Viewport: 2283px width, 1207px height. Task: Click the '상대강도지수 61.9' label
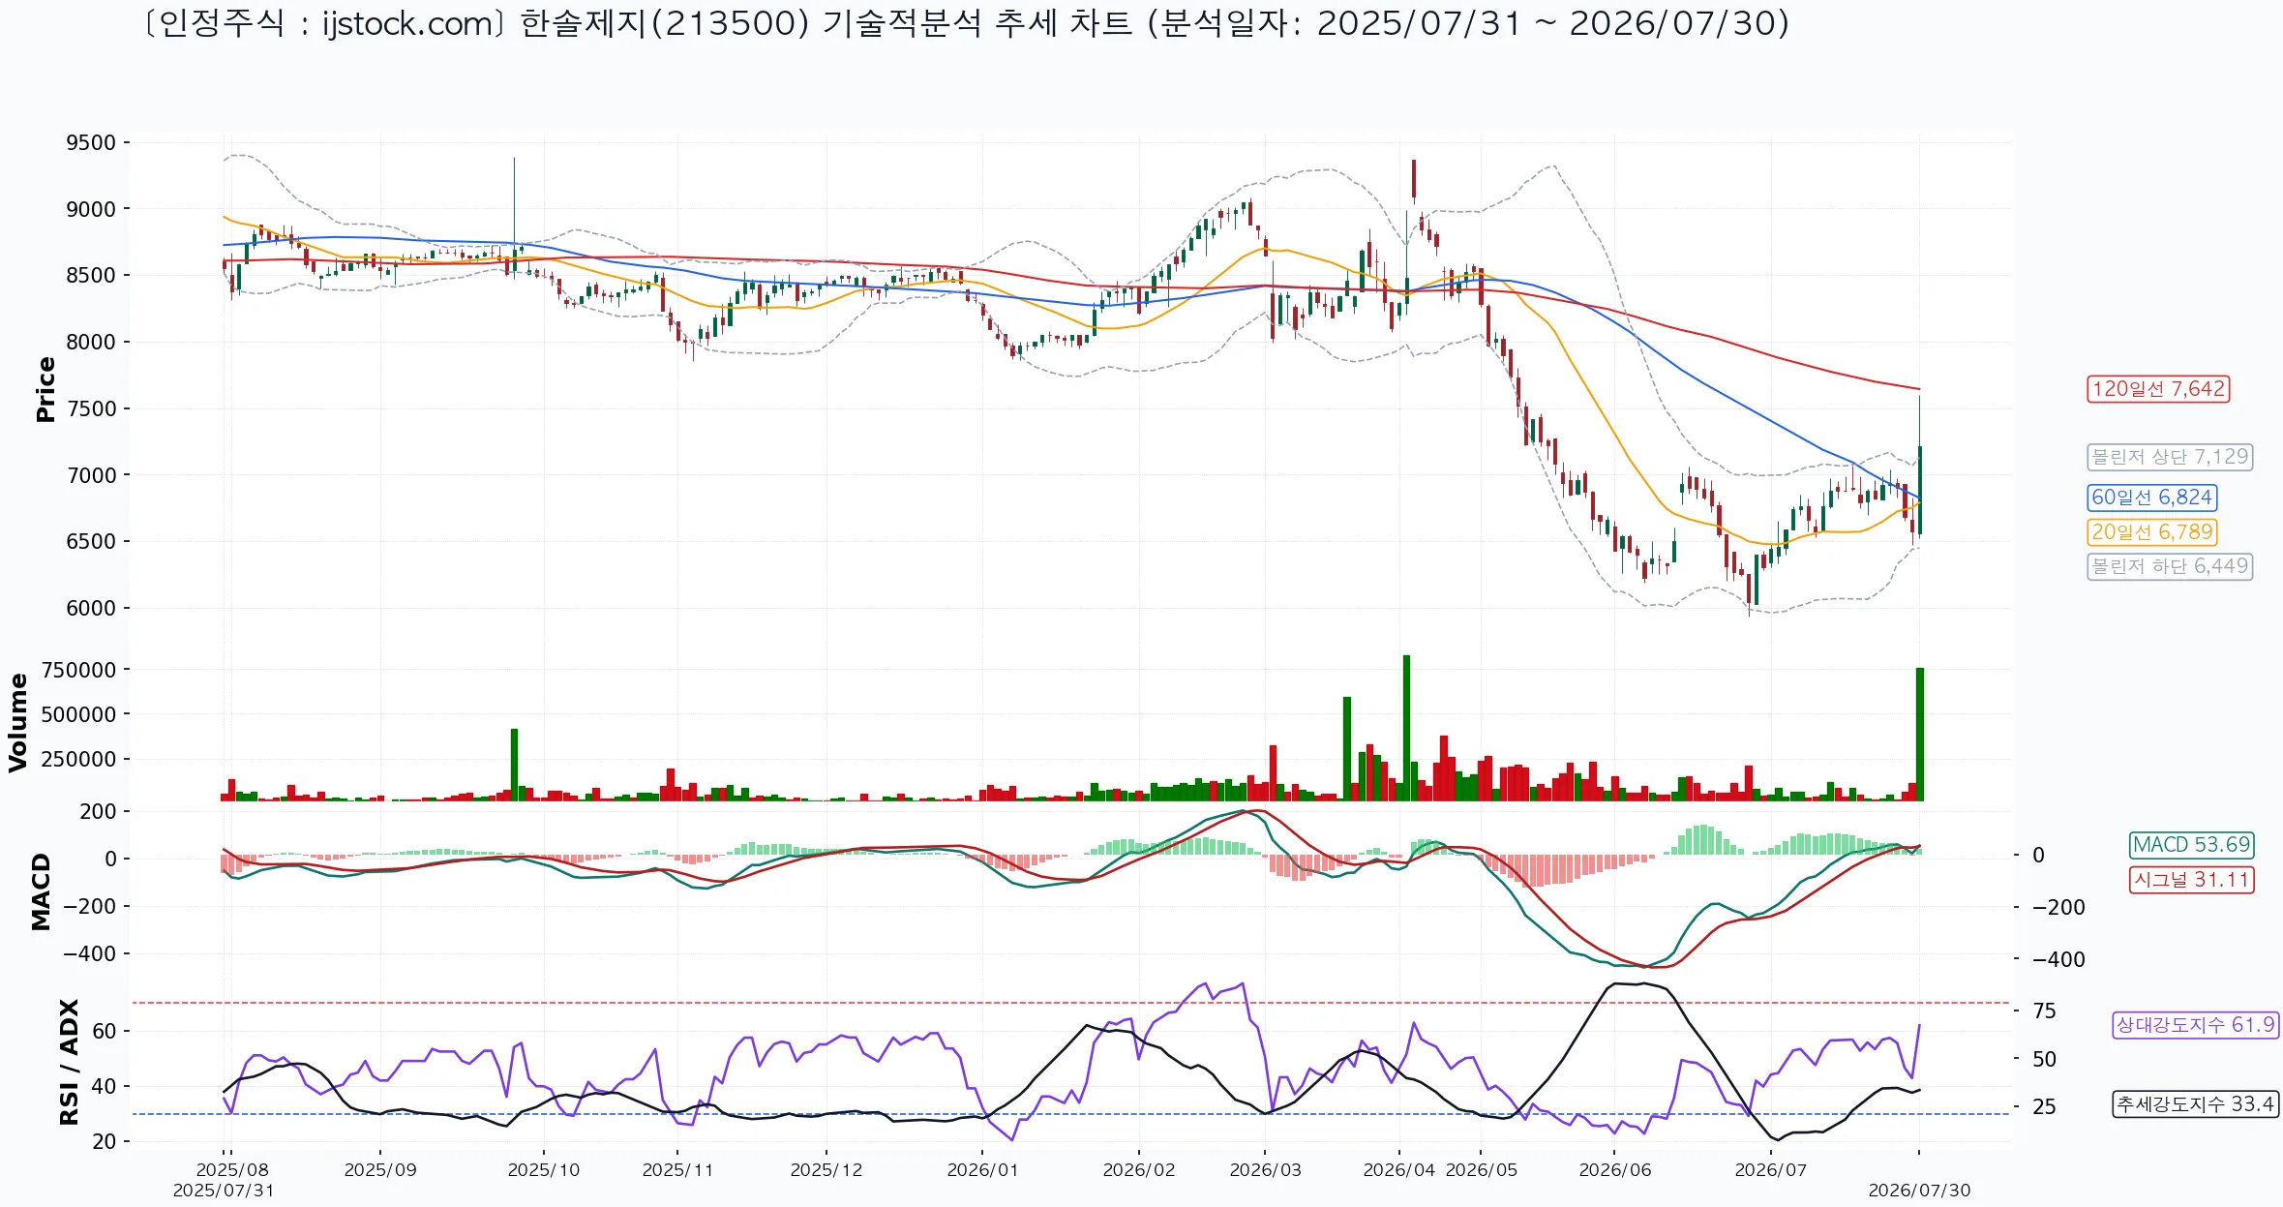pyautogui.click(x=2195, y=1025)
